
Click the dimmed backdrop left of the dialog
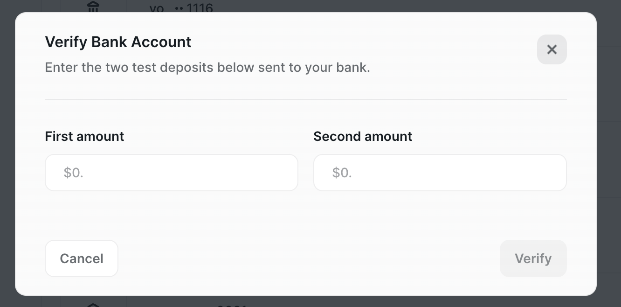[x=7, y=154]
